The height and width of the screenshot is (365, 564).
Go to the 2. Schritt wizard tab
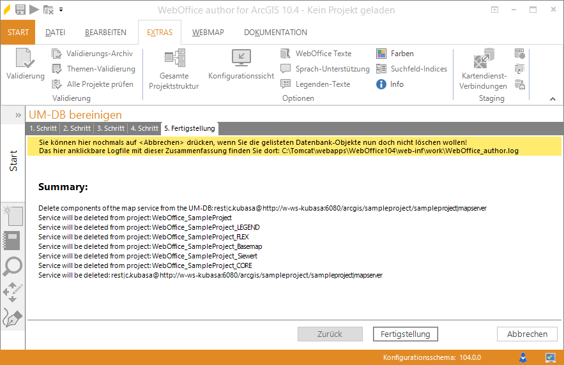77,128
